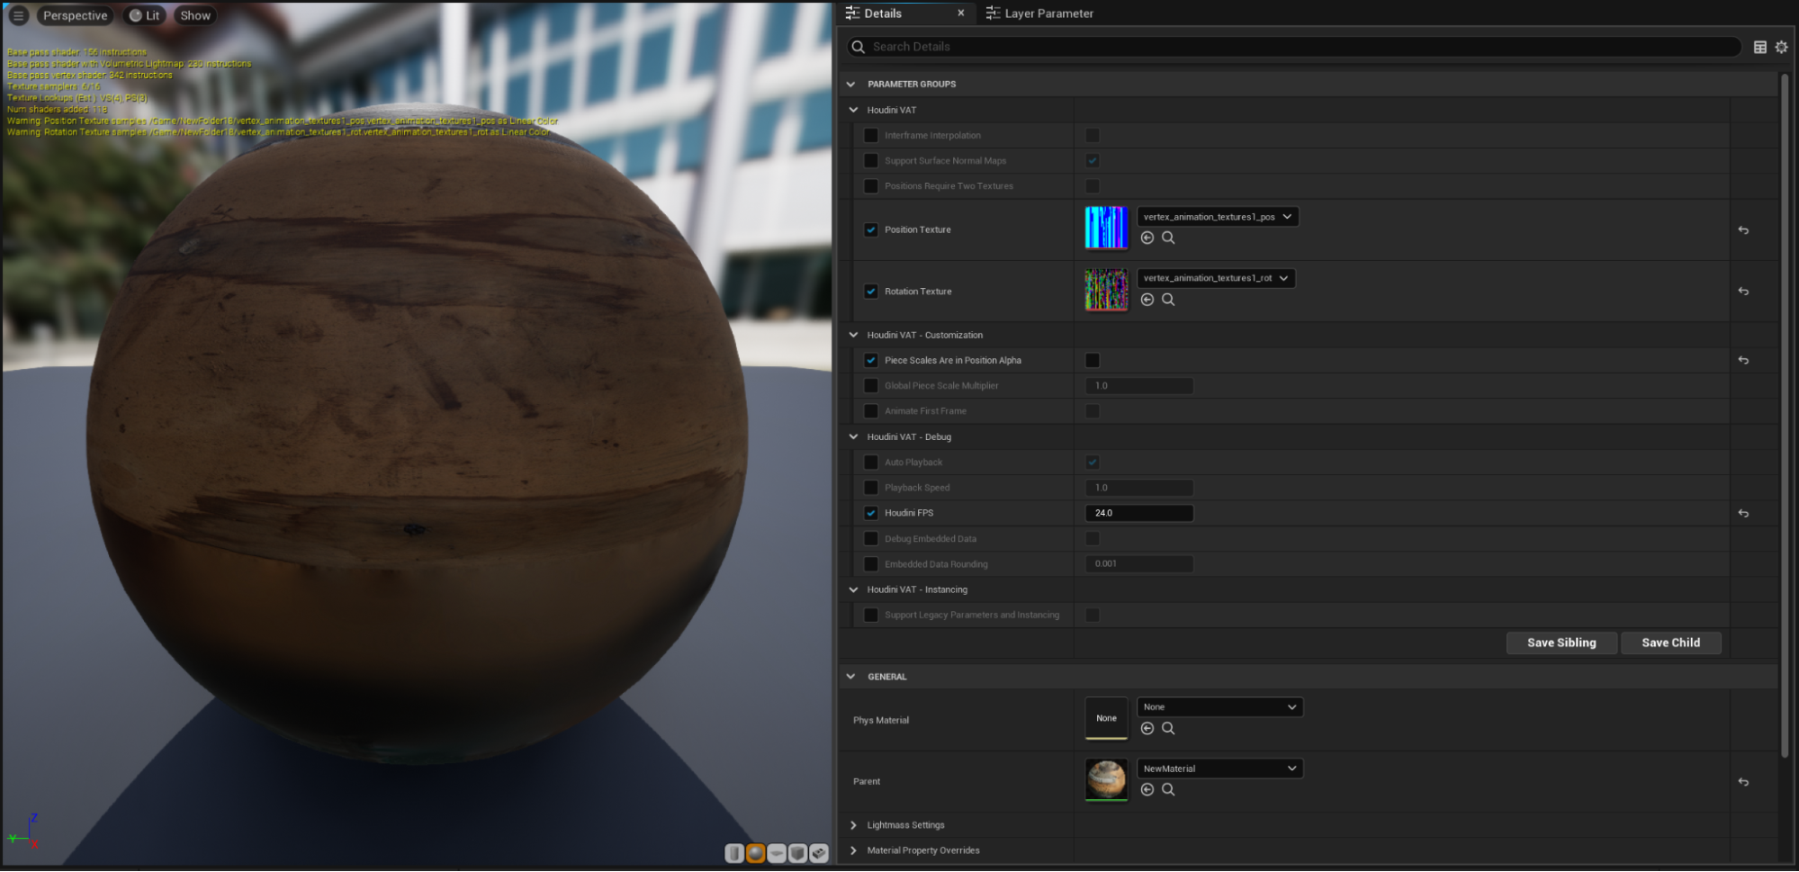
Task: Enable Animate First Frame override
Action: click(x=871, y=411)
